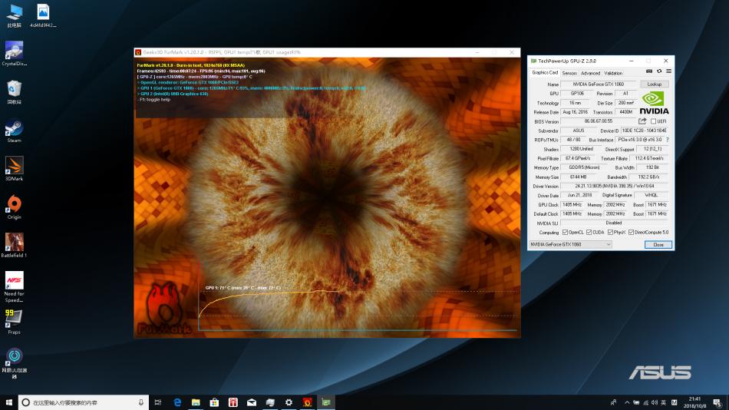The height and width of the screenshot is (410, 729).
Task: Click the GPU-Z refresh icon
Action: tap(659, 71)
